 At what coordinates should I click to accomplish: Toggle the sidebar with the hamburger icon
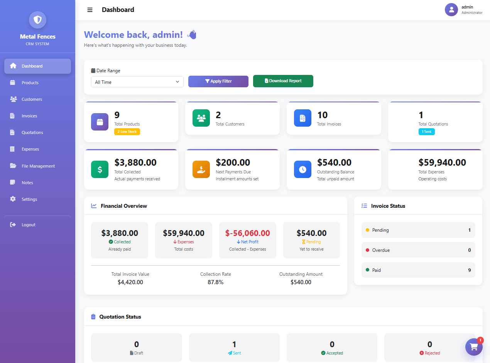pos(90,10)
